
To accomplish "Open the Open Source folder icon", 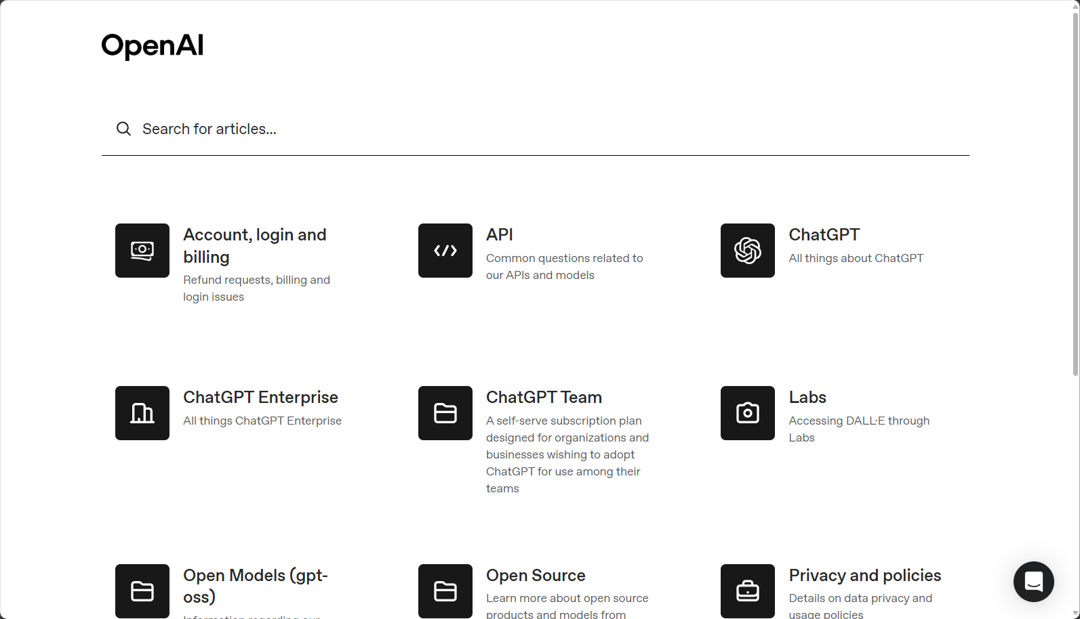I will click(x=445, y=591).
